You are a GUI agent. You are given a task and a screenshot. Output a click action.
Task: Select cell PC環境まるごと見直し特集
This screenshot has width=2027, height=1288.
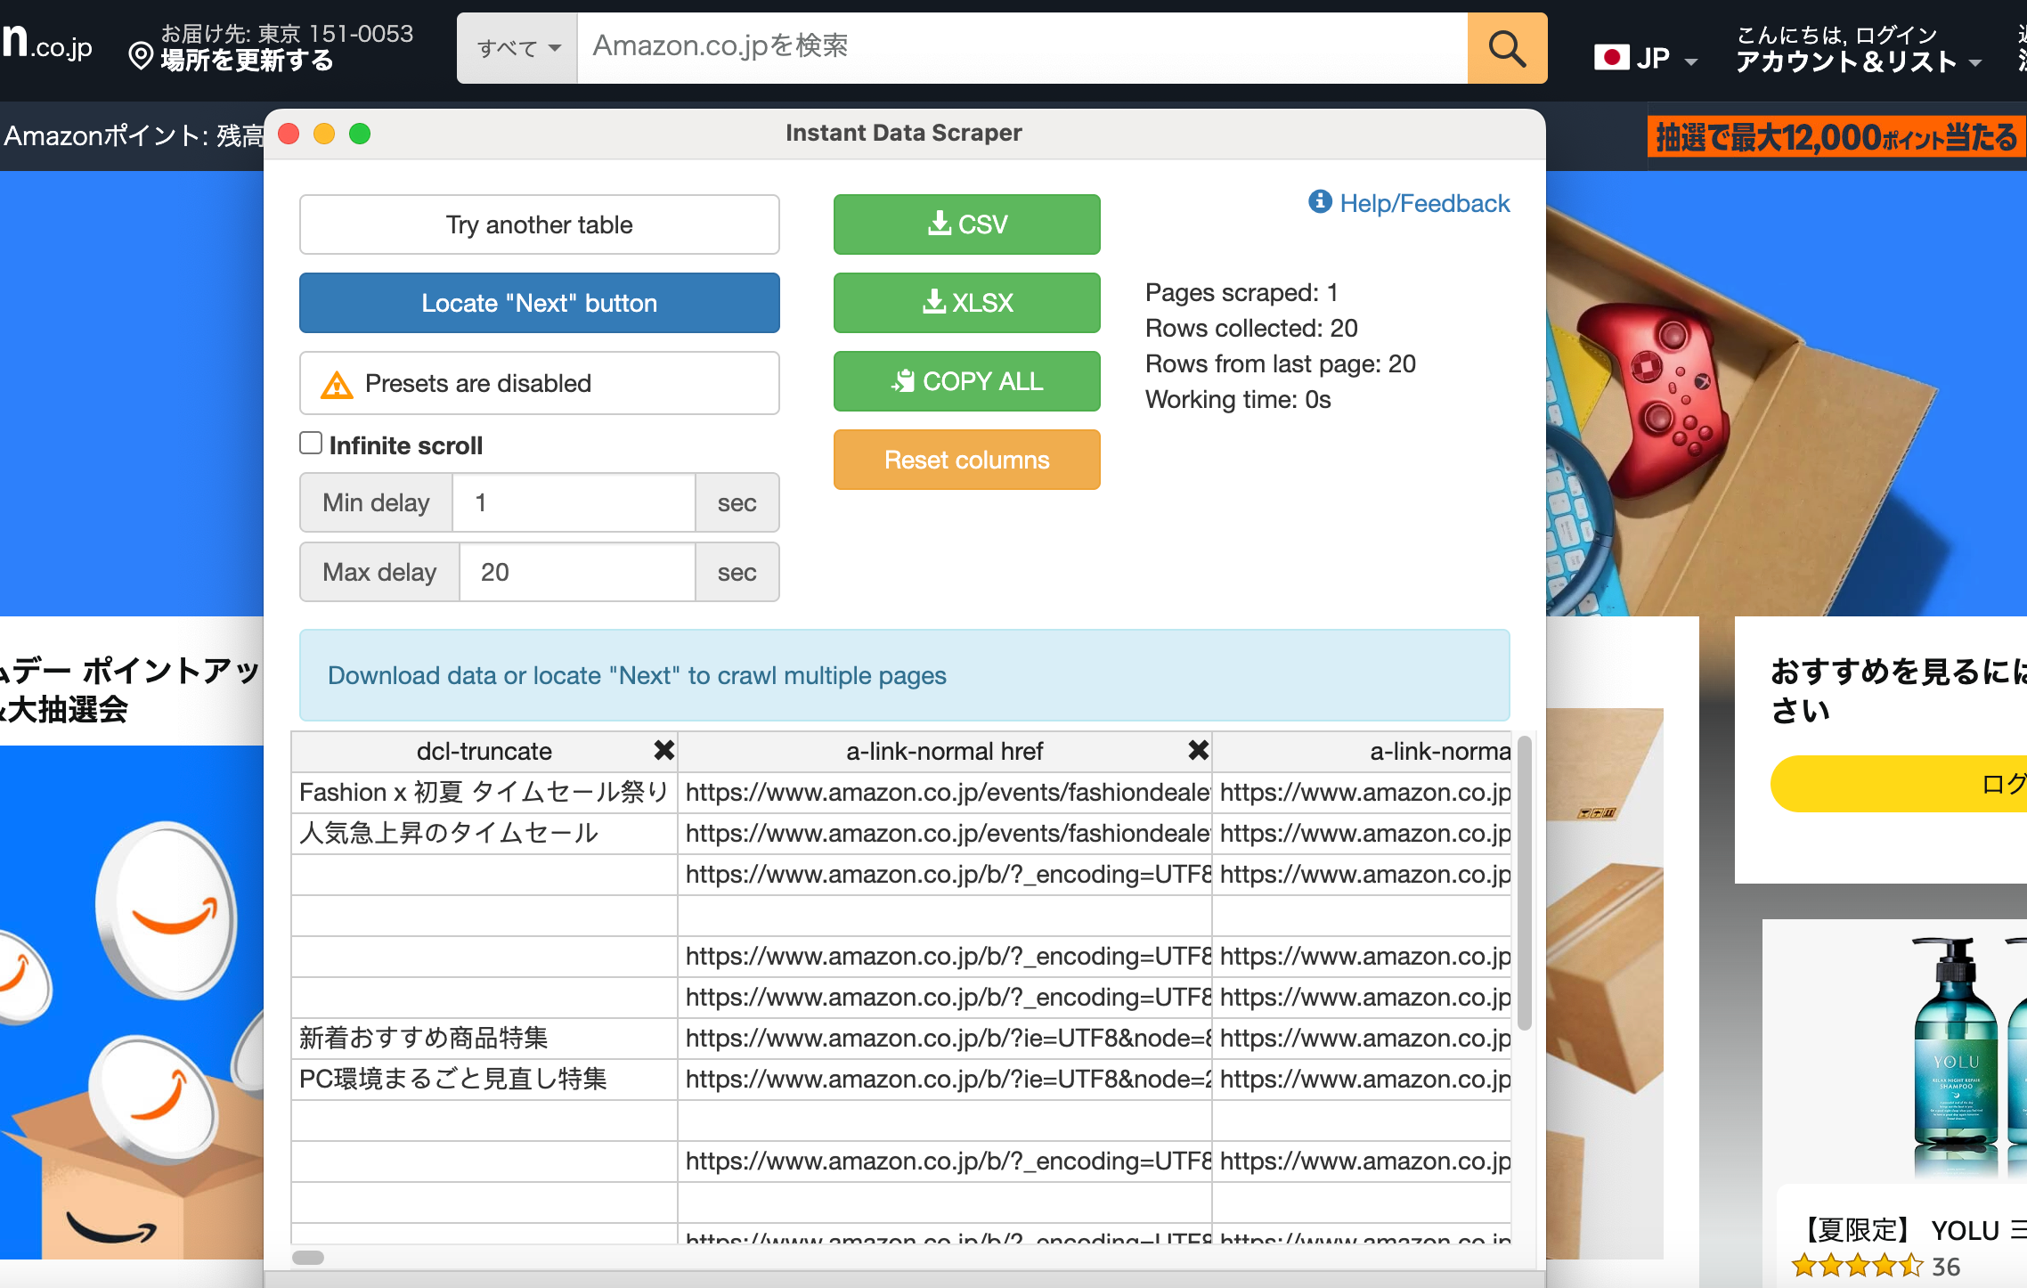484,1079
